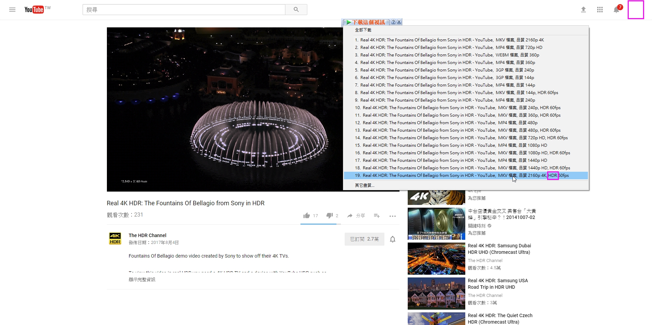The height and width of the screenshot is (325, 652).
Task: Like the video with thumbs up
Action: click(307, 216)
